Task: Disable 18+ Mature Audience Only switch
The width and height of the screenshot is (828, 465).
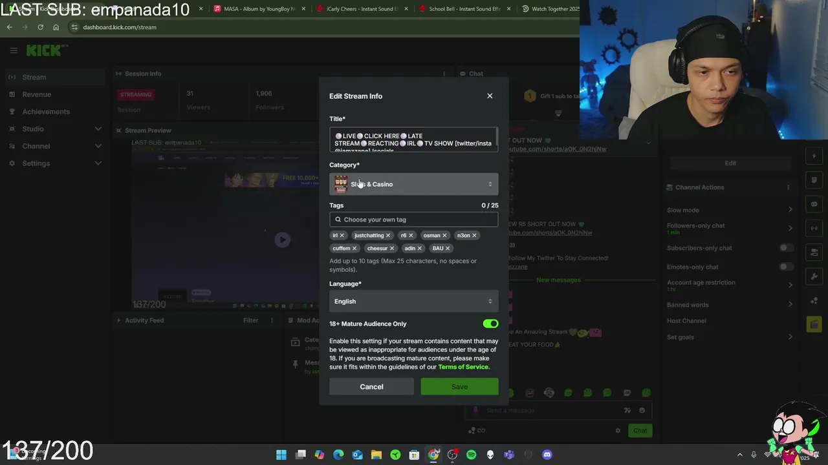Action: point(490,324)
